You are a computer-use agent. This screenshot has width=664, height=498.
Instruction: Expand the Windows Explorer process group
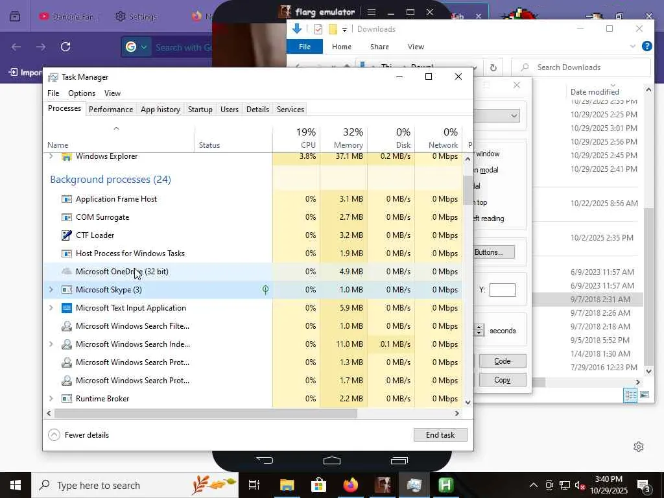click(51, 156)
